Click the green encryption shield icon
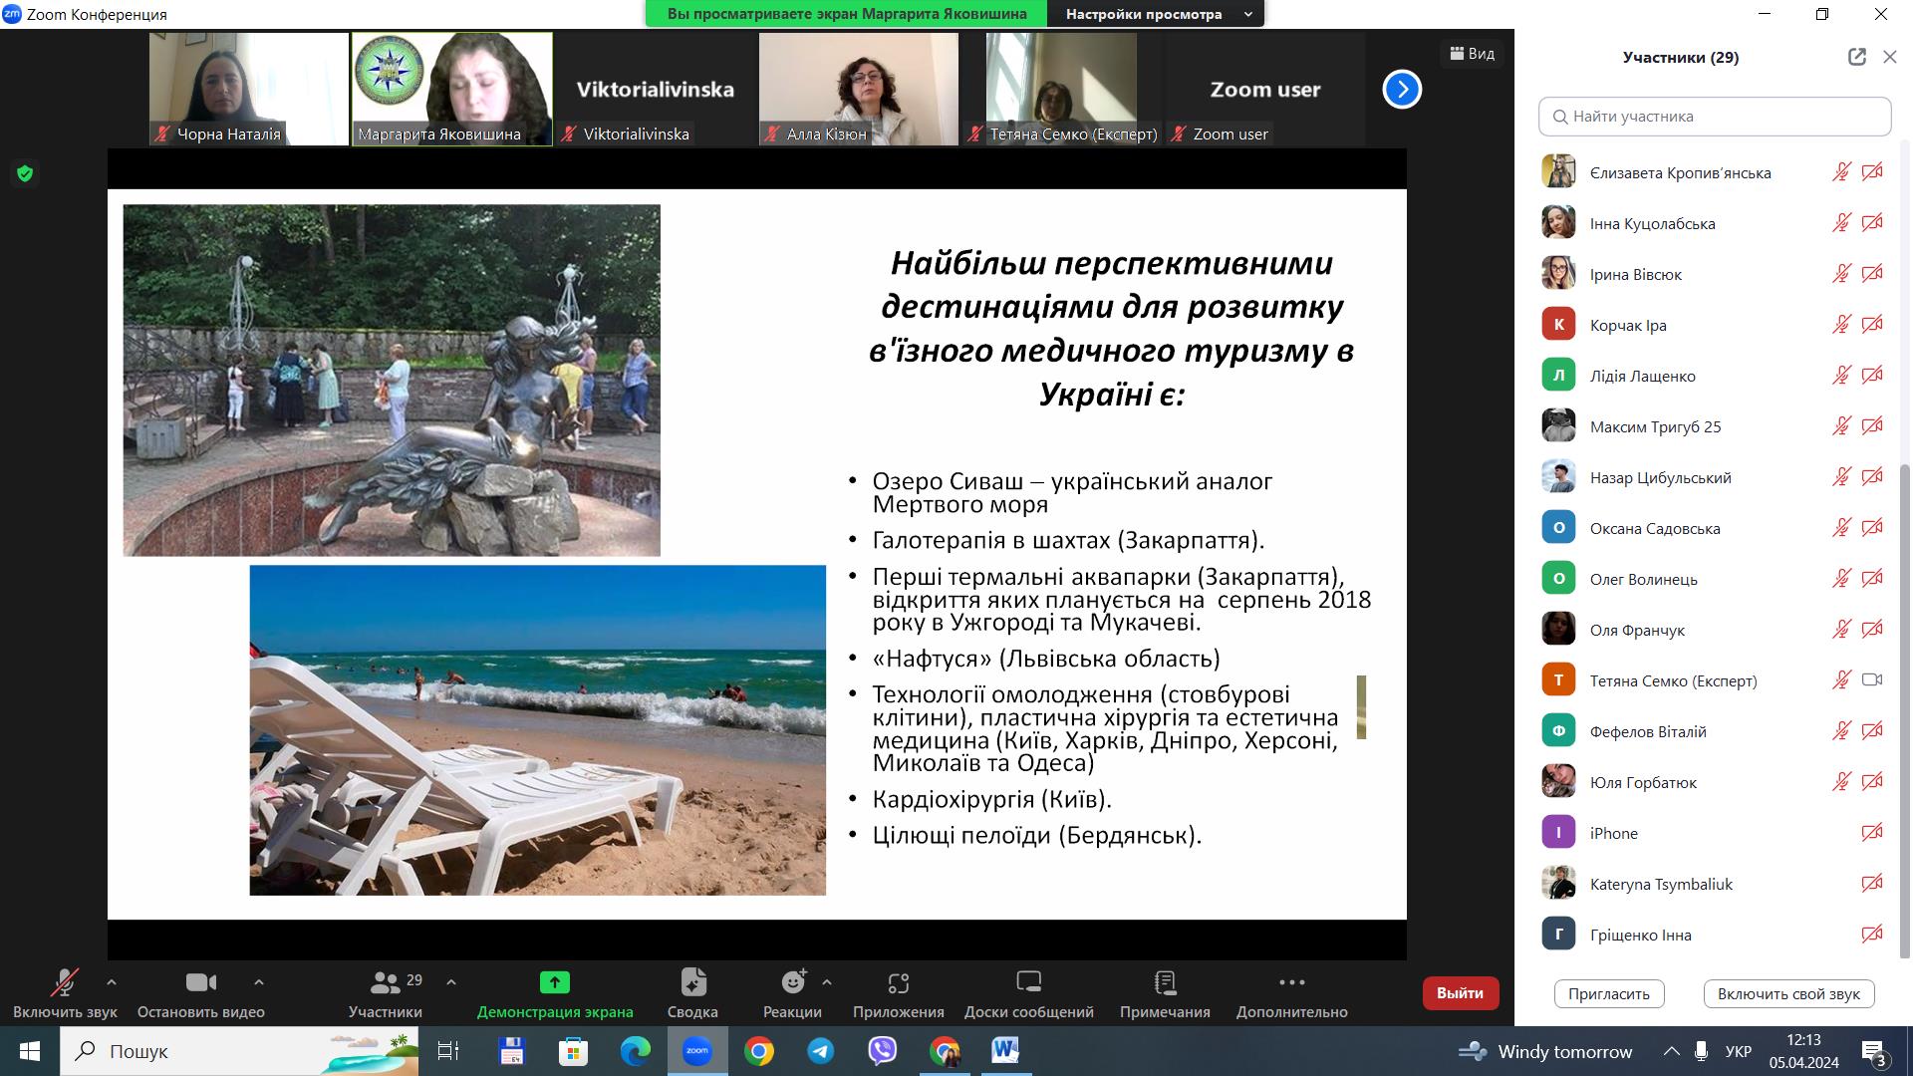The image size is (1913, 1076). click(x=25, y=174)
